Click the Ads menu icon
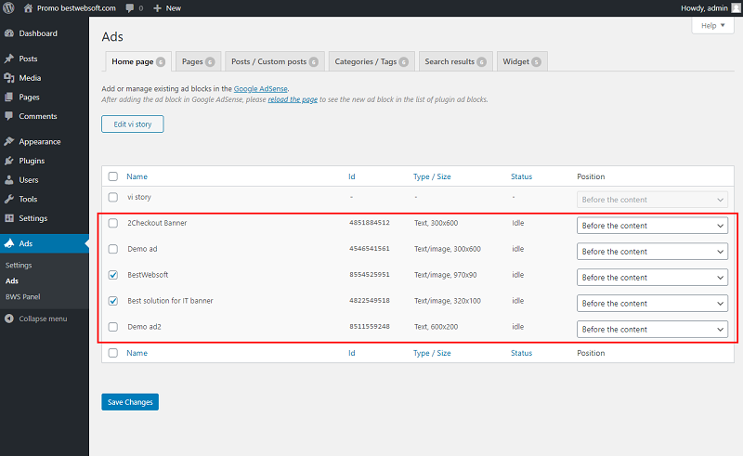The image size is (743, 456). 9,243
